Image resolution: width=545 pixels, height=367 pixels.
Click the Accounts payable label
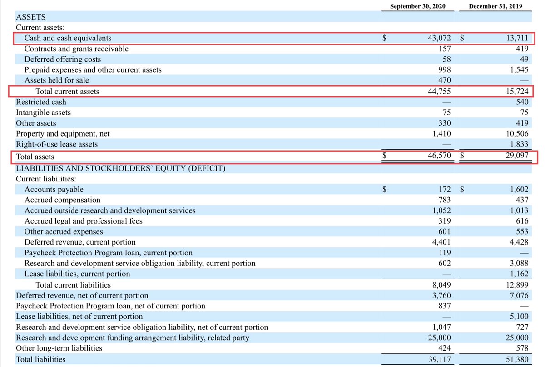click(x=54, y=190)
